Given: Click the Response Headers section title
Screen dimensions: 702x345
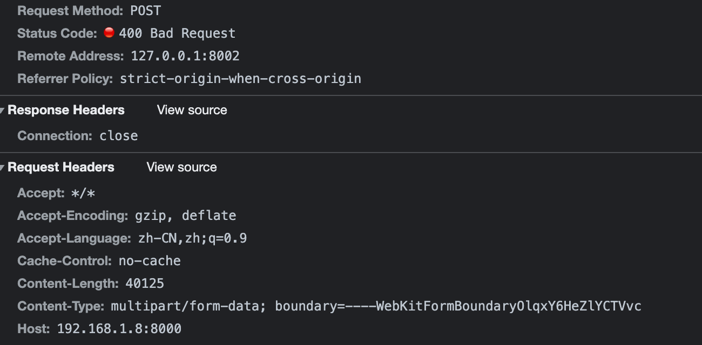Looking at the screenshot, I should [x=66, y=110].
